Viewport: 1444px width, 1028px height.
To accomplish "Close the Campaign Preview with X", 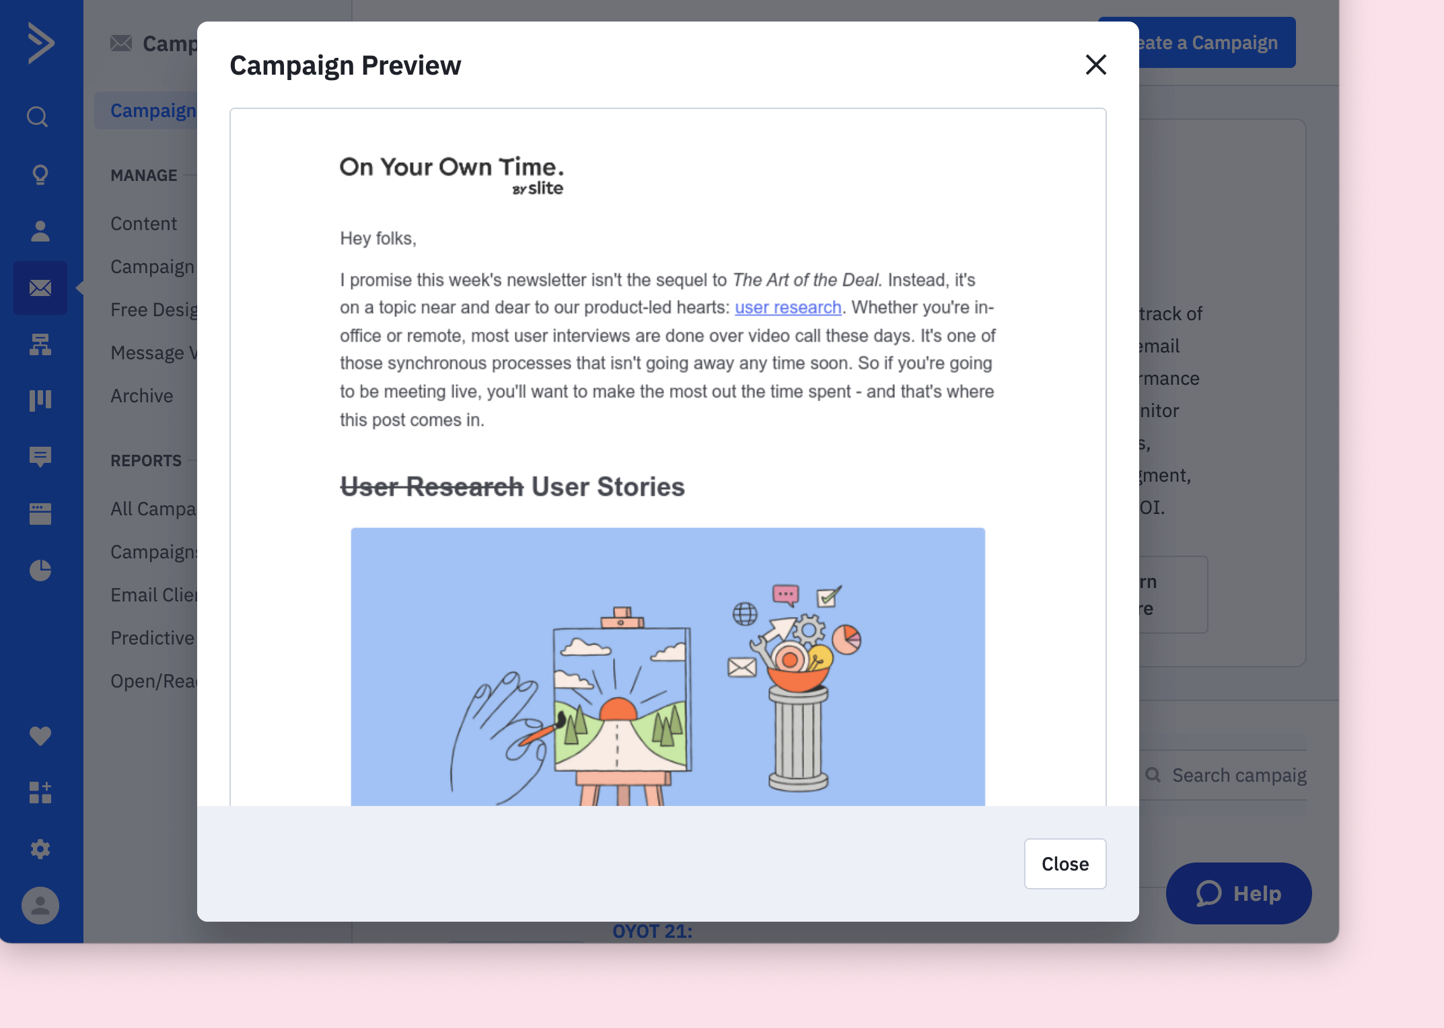I will coord(1095,65).
